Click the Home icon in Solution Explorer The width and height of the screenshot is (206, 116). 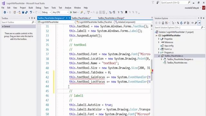[163, 23]
